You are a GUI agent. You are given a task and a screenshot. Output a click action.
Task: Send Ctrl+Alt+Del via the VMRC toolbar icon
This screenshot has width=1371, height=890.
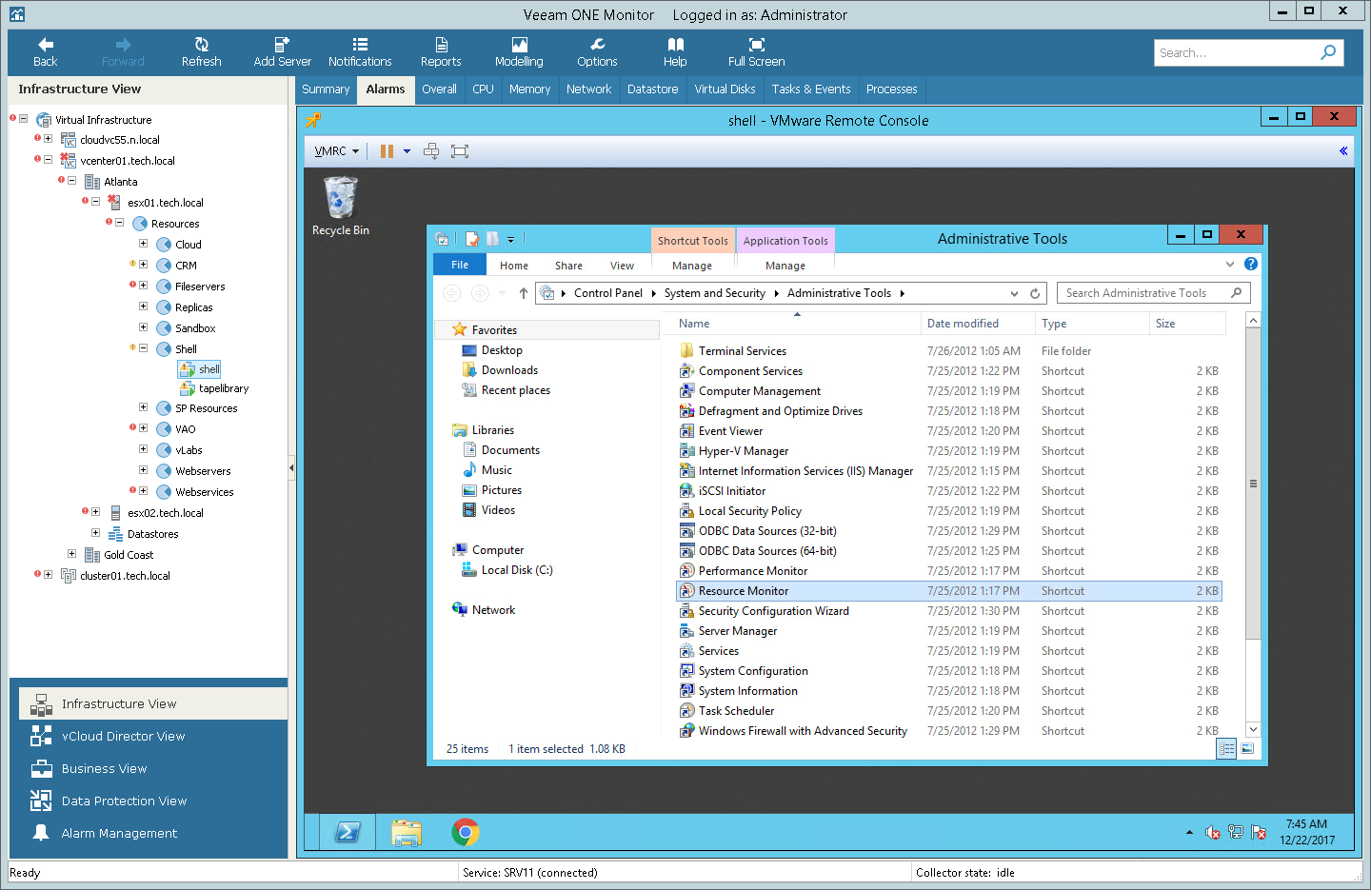[x=431, y=151]
